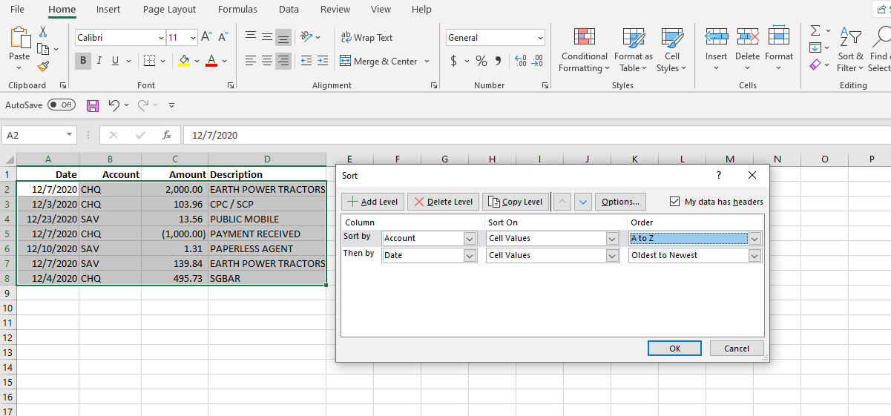Open Conditional Formatting menu

[585, 50]
